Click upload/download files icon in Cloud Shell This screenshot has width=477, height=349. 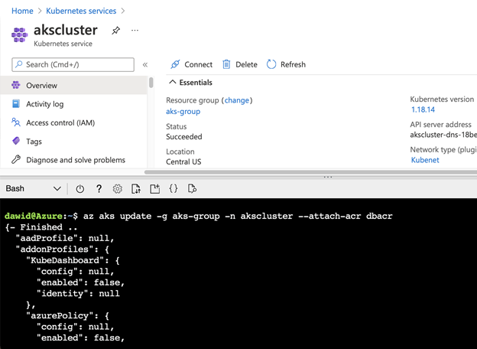click(136, 189)
